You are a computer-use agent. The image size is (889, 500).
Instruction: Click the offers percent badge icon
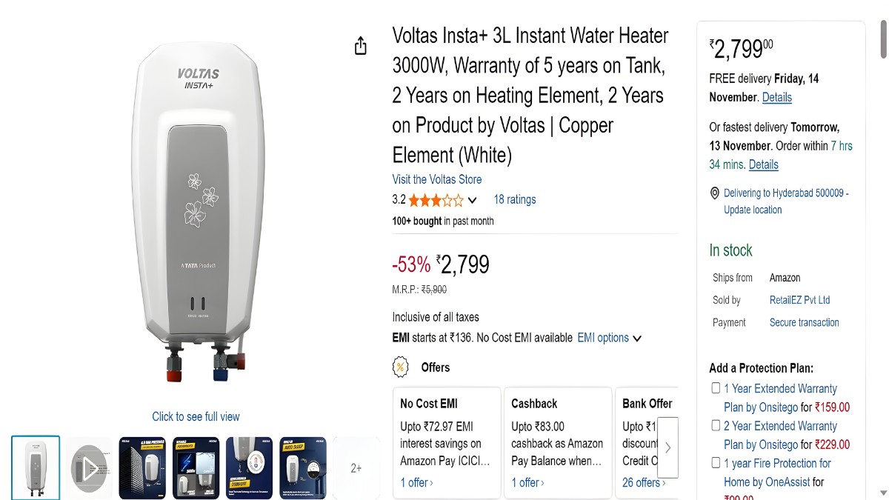401,367
